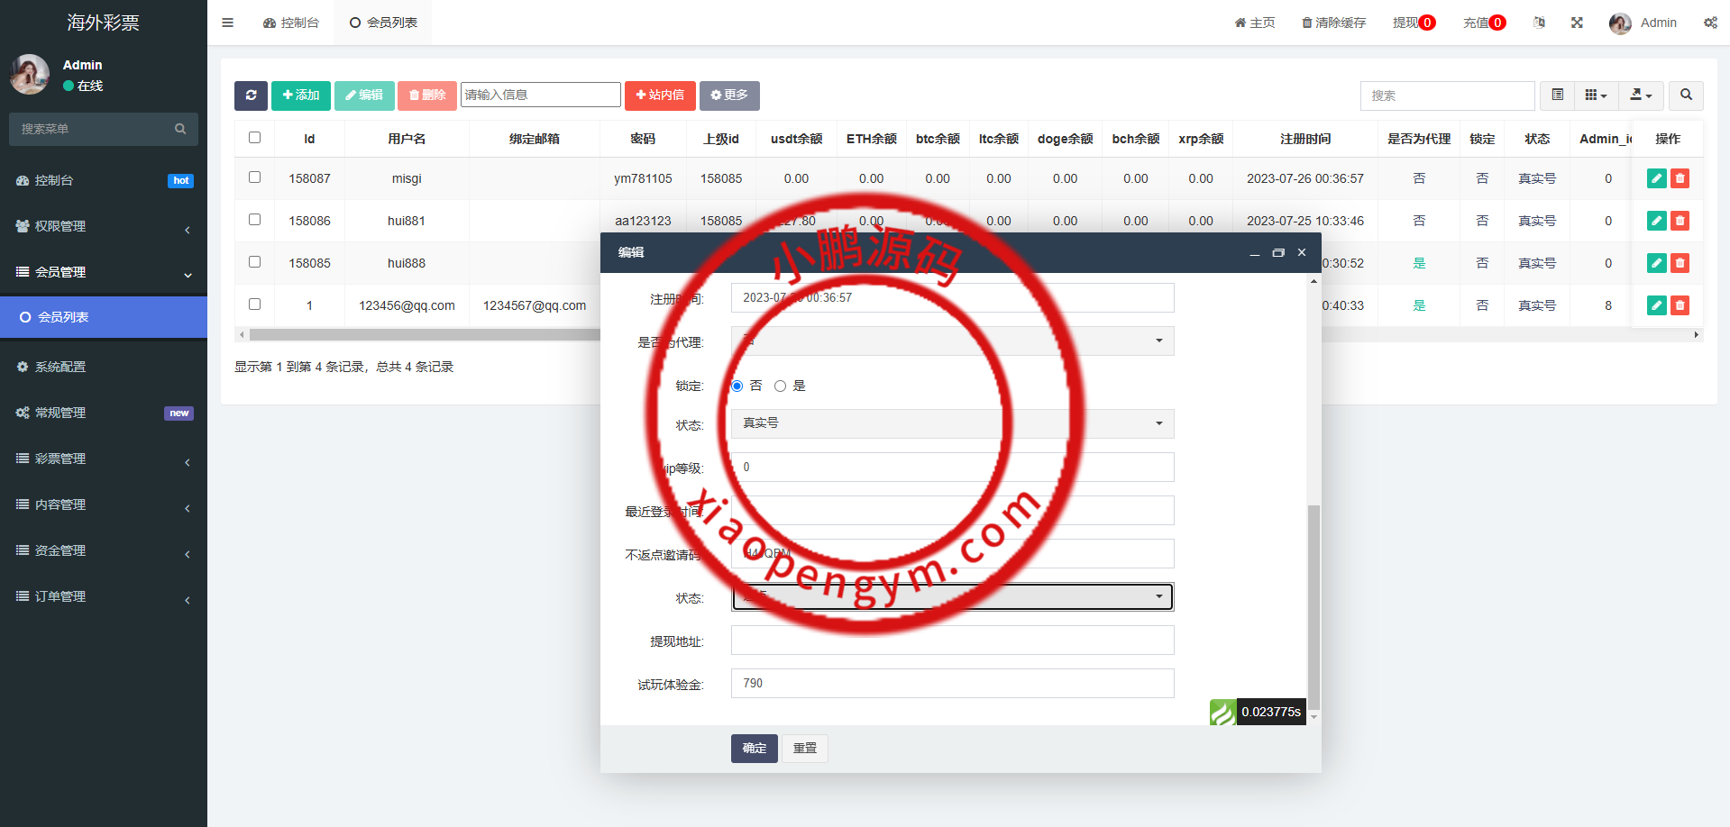Expand the 彩票管理 sidebar menu
Screen dimensions: 1730x827
(x=103, y=459)
